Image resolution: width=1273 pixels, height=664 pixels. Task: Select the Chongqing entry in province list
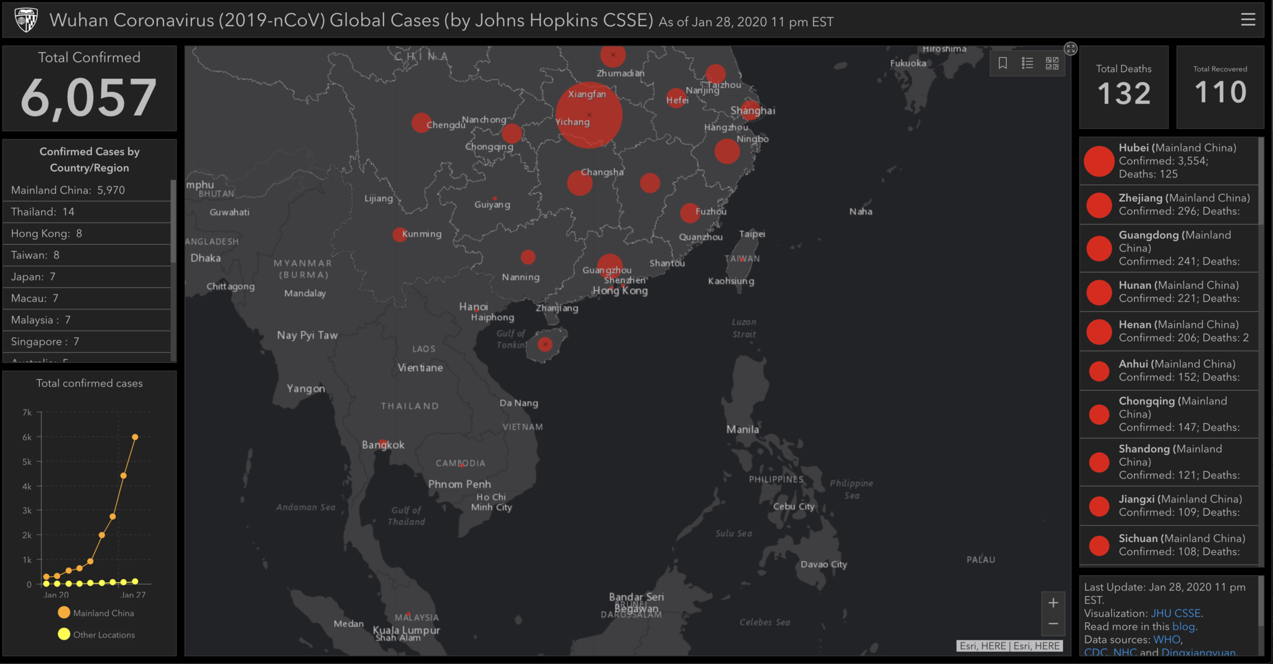(1169, 414)
